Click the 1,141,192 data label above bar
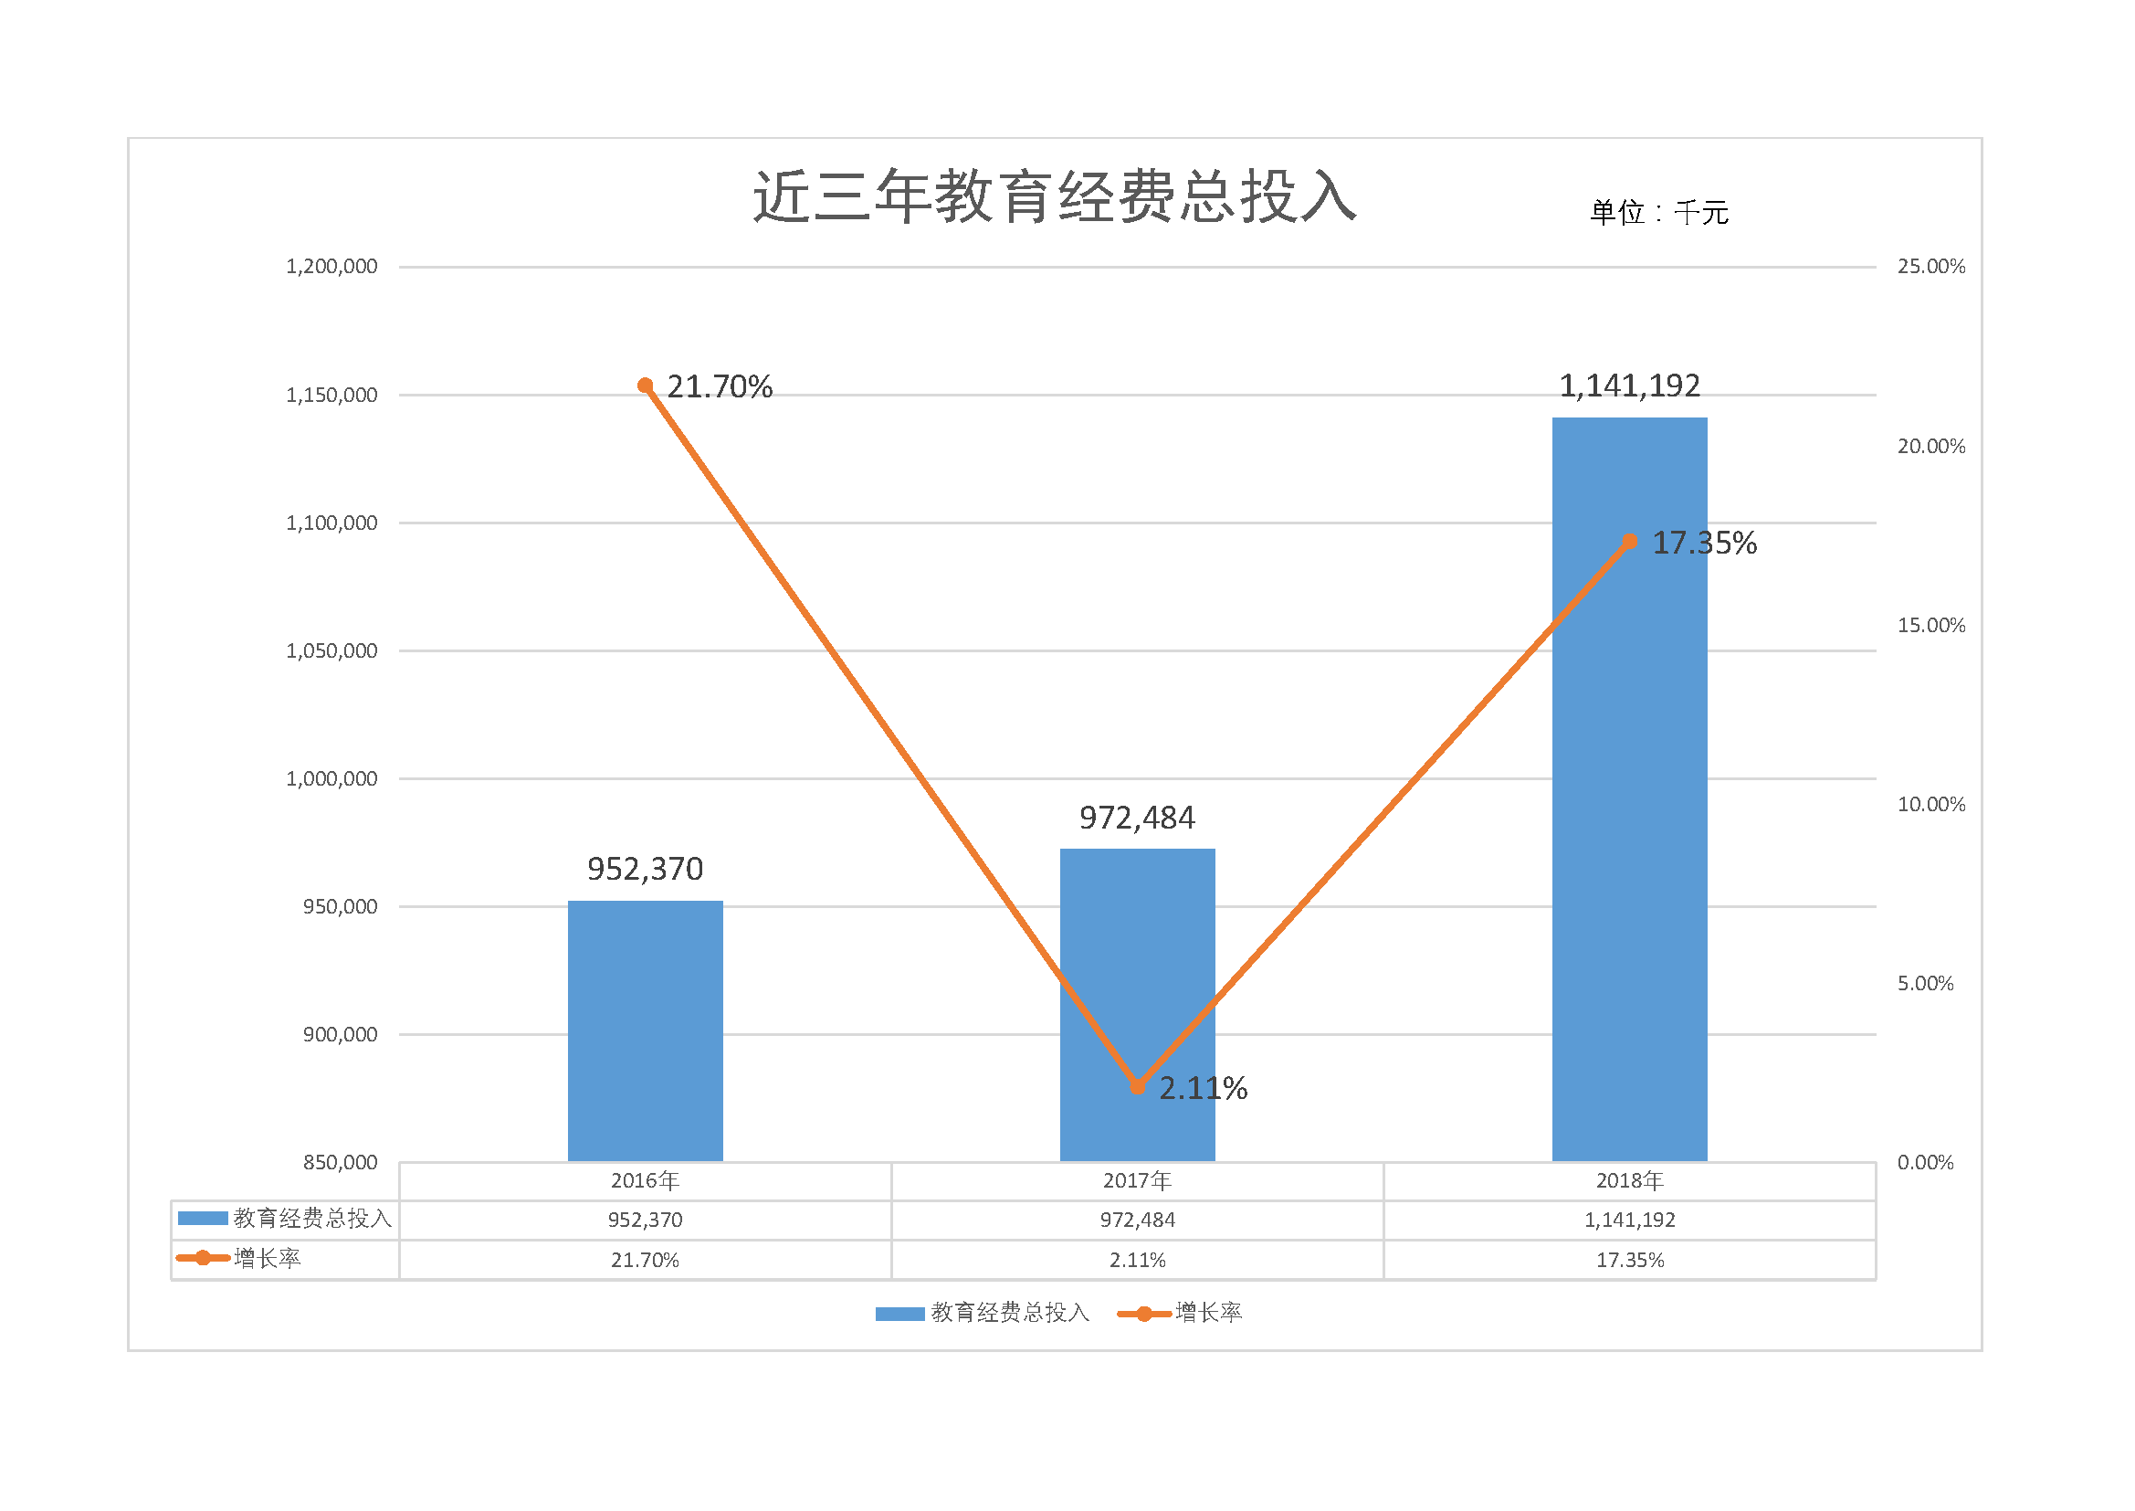 (x=1629, y=386)
